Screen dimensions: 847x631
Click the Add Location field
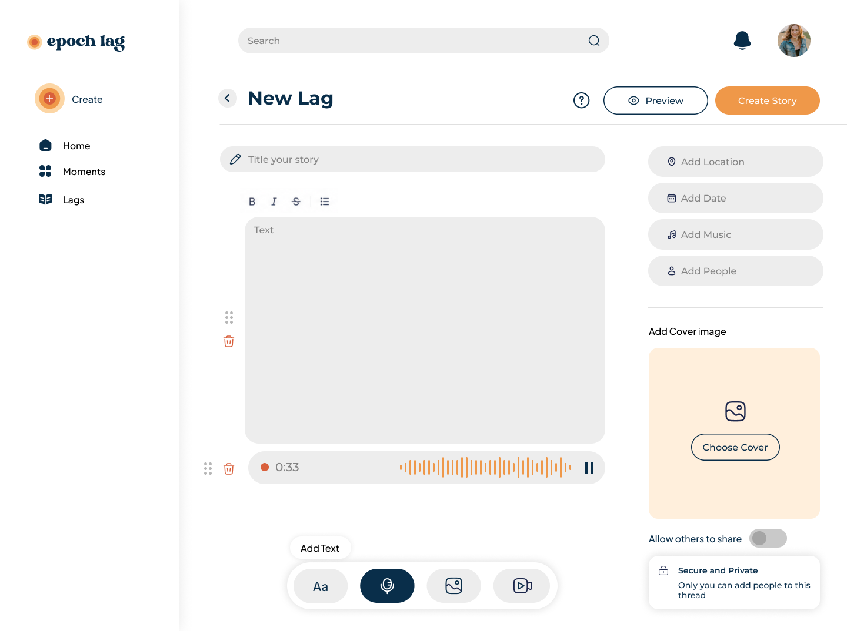tap(736, 162)
